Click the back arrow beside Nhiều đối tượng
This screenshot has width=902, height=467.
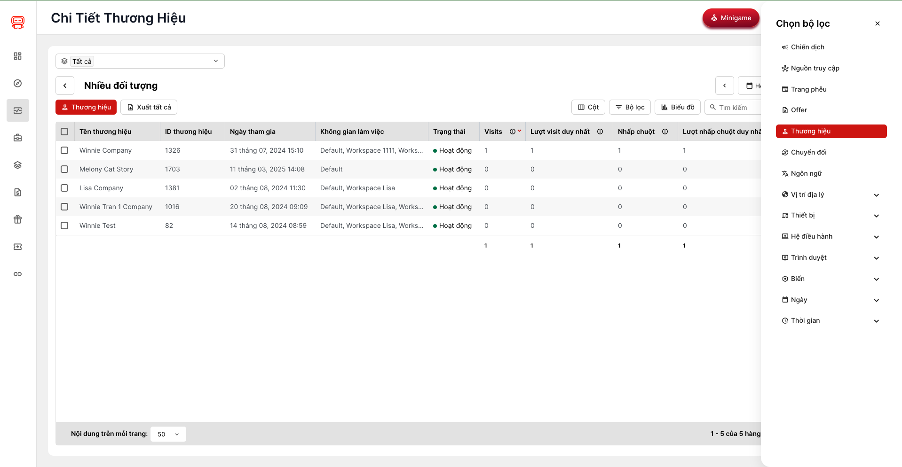(65, 86)
